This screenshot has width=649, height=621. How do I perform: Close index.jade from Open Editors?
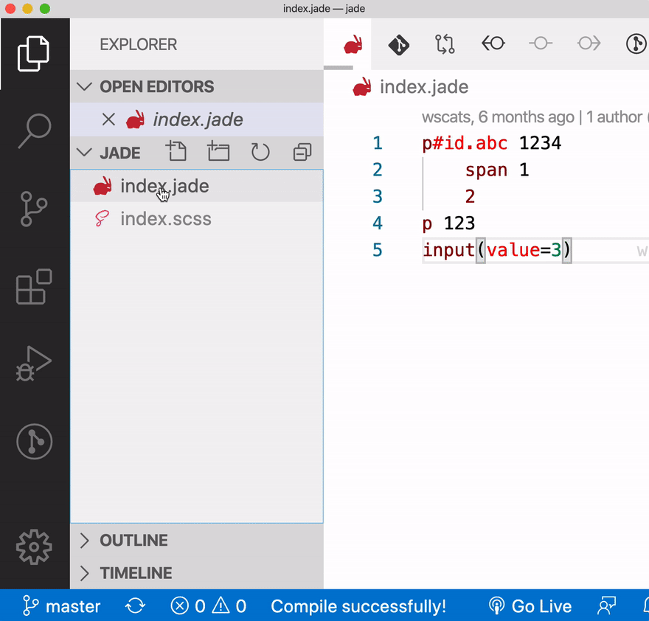pyautogui.click(x=108, y=119)
